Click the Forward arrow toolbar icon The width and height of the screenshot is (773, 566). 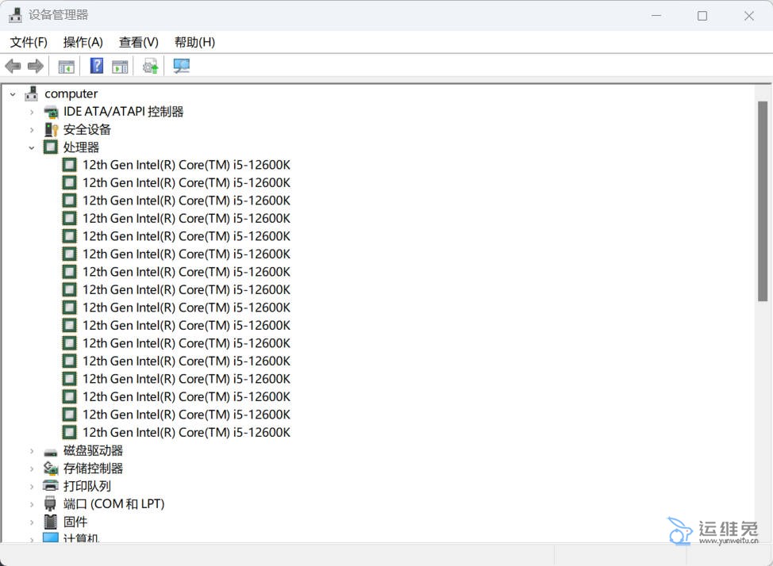click(x=35, y=67)
